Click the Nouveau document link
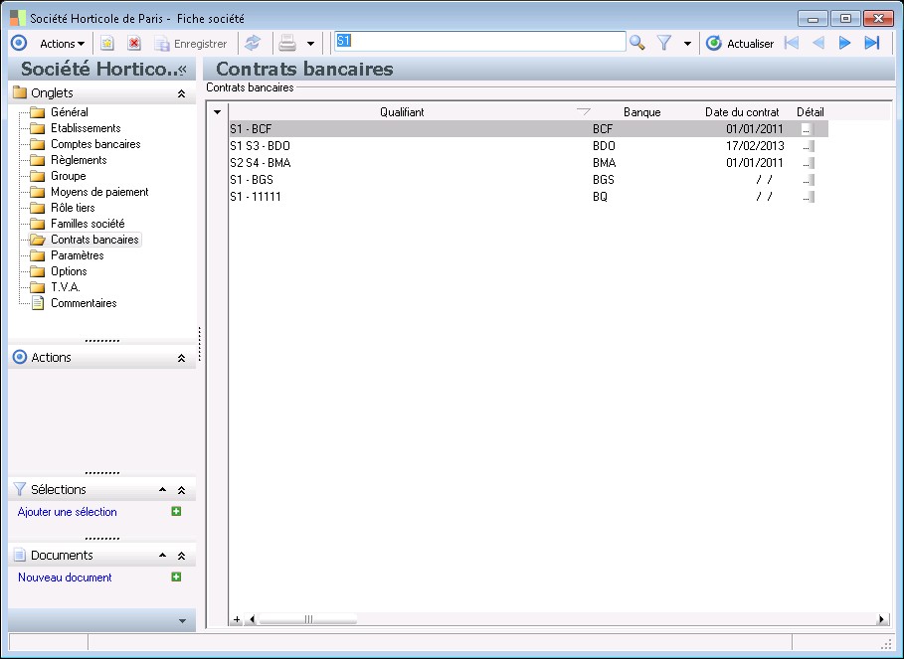904x659 pixels. 65,577
